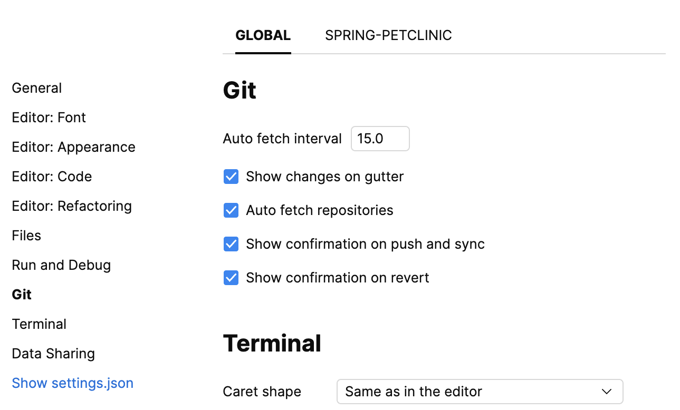
Task: Select the GLOBAL settings tab
Action: (263, 35)
